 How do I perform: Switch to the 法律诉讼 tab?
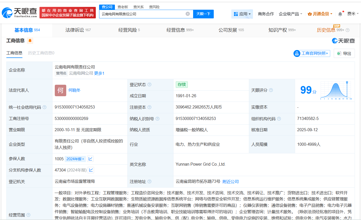point(74,30)
